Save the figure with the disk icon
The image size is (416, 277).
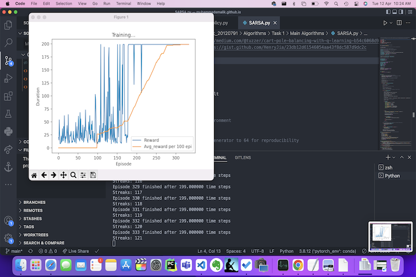click(x=93, y=175)
